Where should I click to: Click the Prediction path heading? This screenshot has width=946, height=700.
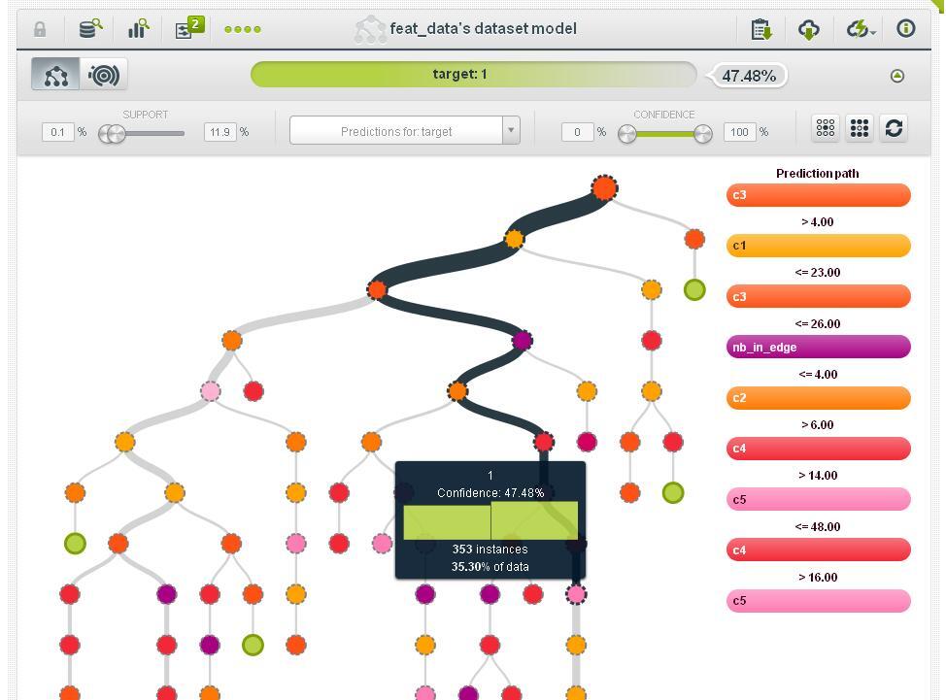click(x=818, y=174)
